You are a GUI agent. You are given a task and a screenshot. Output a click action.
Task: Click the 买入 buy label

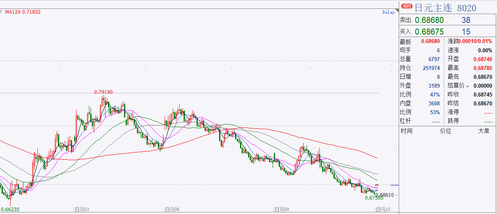click(x=405, y=31)
